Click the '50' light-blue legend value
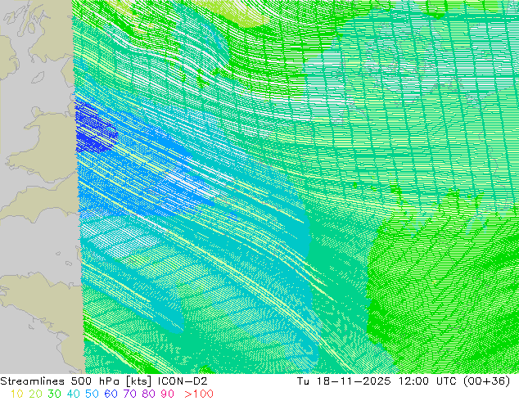Screen dimensions: 519x401 92,394
